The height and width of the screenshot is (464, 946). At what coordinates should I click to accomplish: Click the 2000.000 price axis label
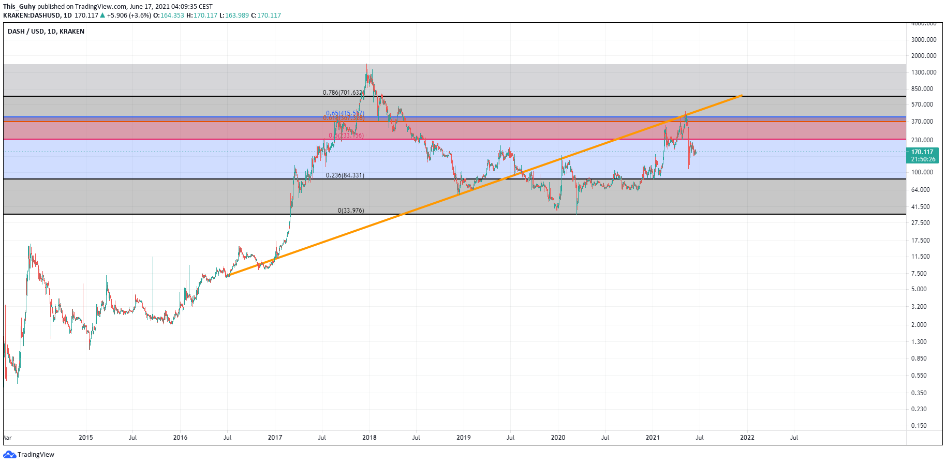click(924, 56)
